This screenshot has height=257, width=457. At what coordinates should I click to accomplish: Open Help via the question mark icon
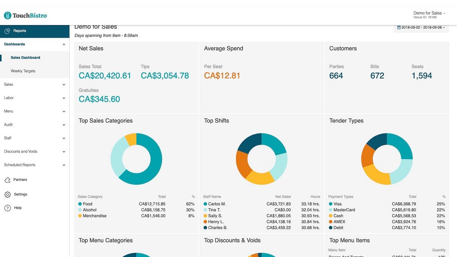[x=8, y=208]
